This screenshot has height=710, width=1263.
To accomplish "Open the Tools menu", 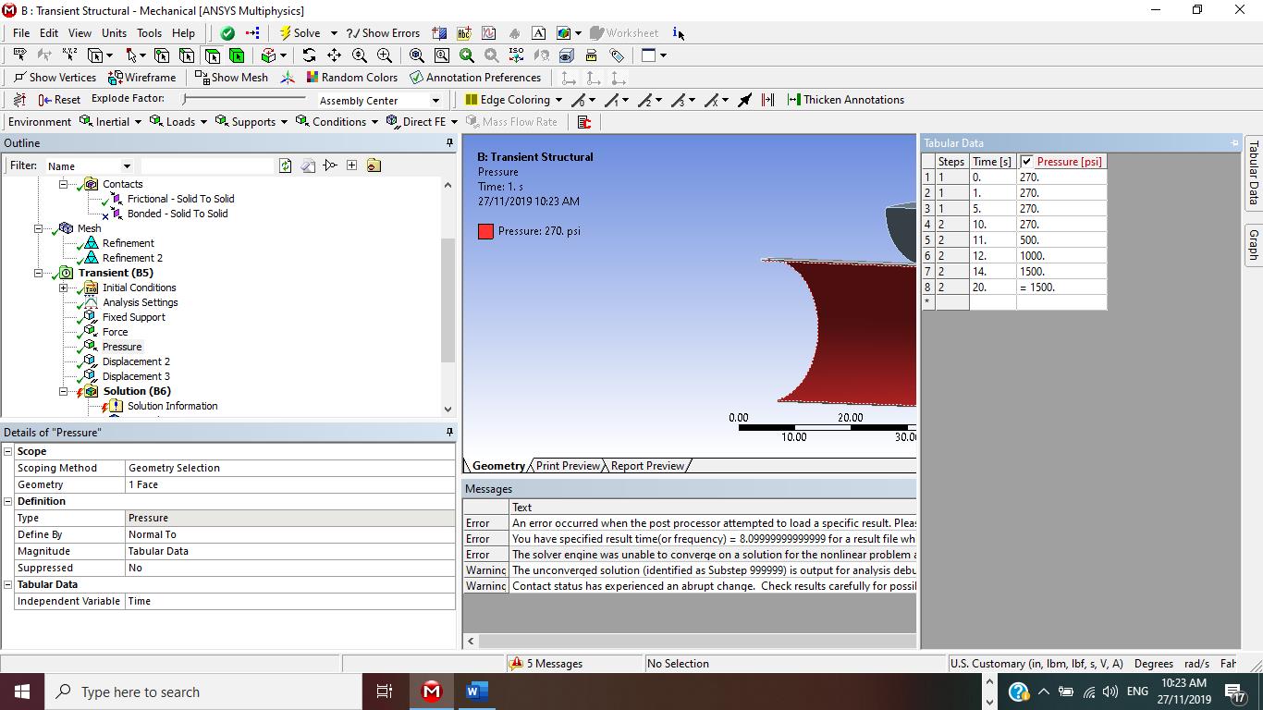I will coord(149,33).
